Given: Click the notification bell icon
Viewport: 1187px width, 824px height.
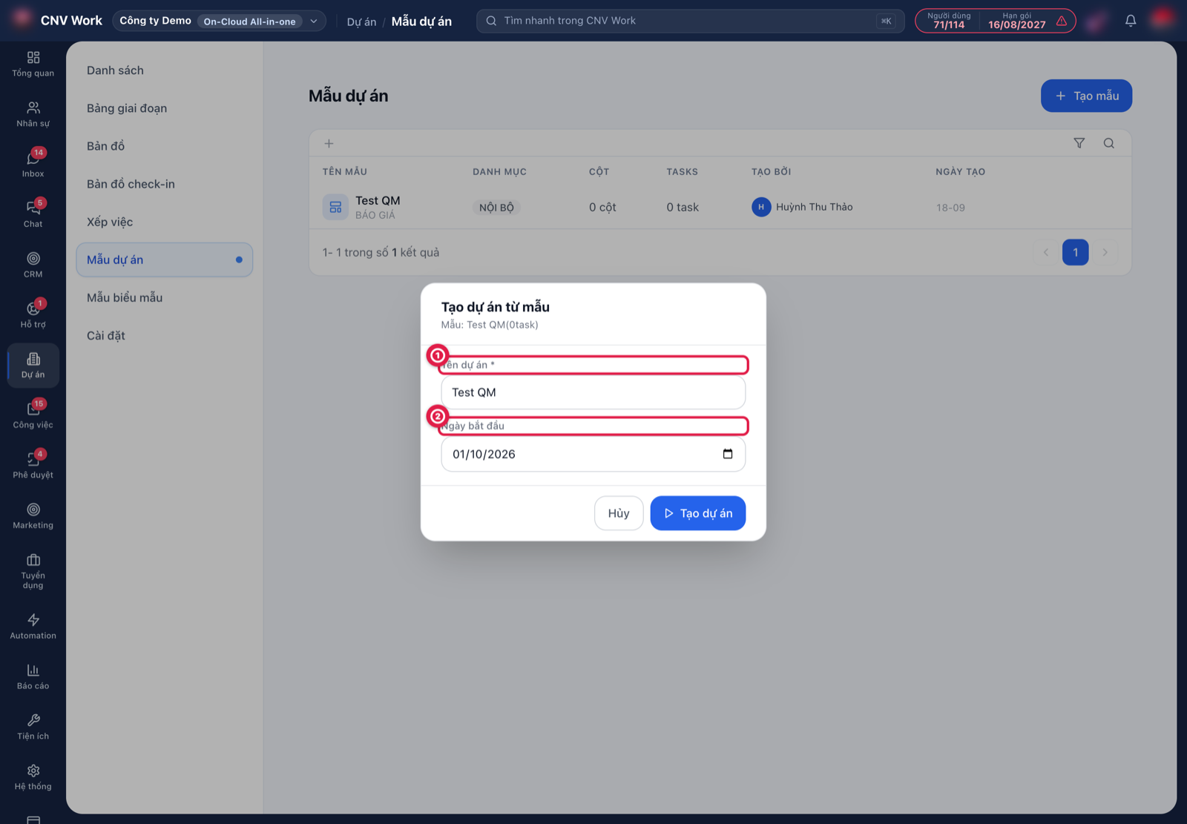Looking at the screenshot, I should (1130, 21).
